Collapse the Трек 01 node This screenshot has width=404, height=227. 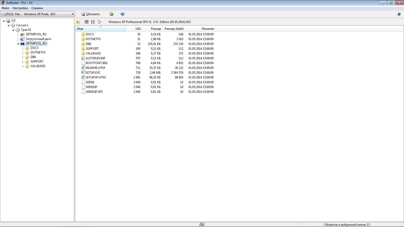13,30
